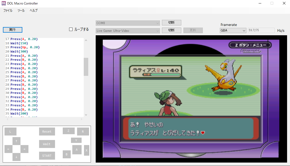Click the script vertical scrollbar thumb
The width and height of the screenshot is (290, 166).
point(86,67)
